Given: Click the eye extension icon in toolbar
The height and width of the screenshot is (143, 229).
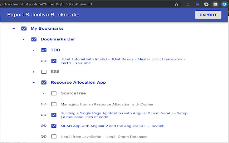Looking at the screenshot, I should [x=206, y=4].
